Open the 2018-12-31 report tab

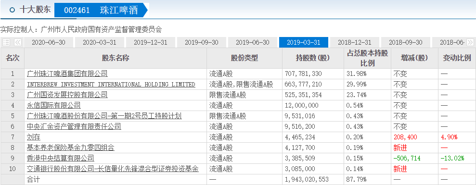tap(355, 42)
